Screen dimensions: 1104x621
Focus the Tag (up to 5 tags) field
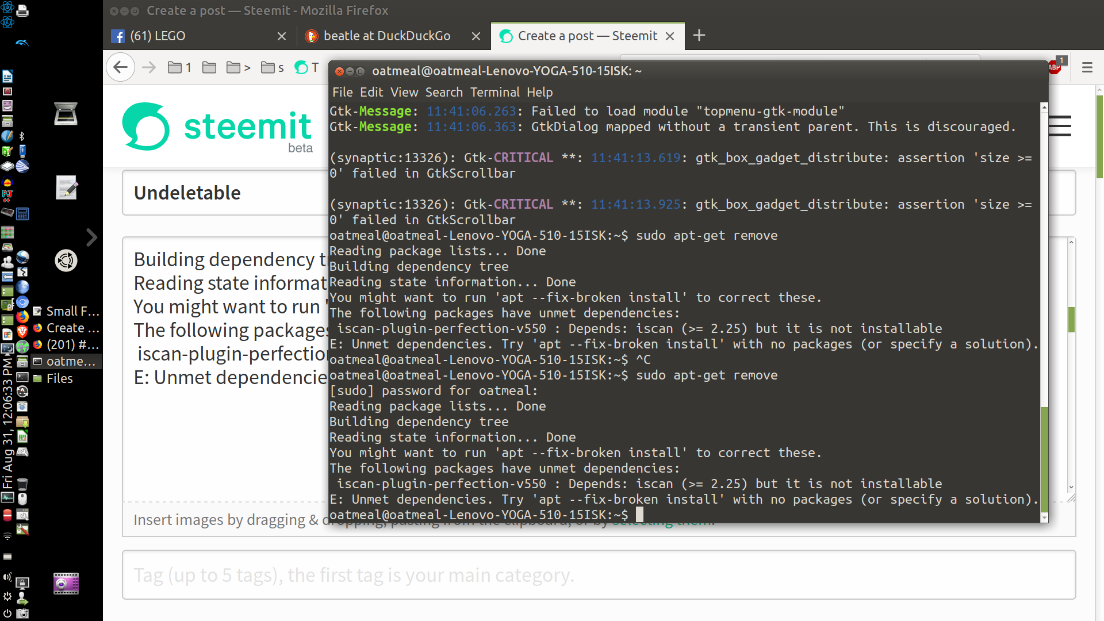point(599,574)
